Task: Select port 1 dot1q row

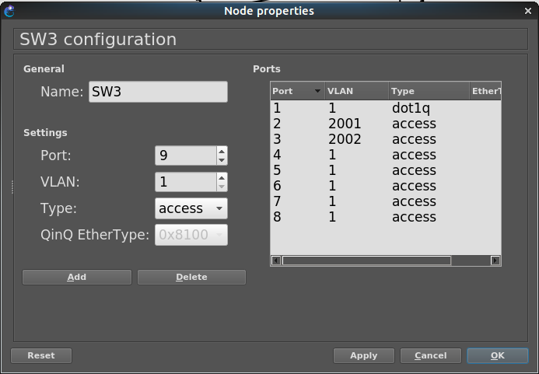Action: [384, 109]
